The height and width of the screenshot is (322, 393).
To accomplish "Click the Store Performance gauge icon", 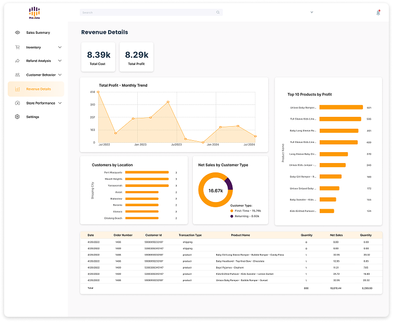I will coord(17,103).
